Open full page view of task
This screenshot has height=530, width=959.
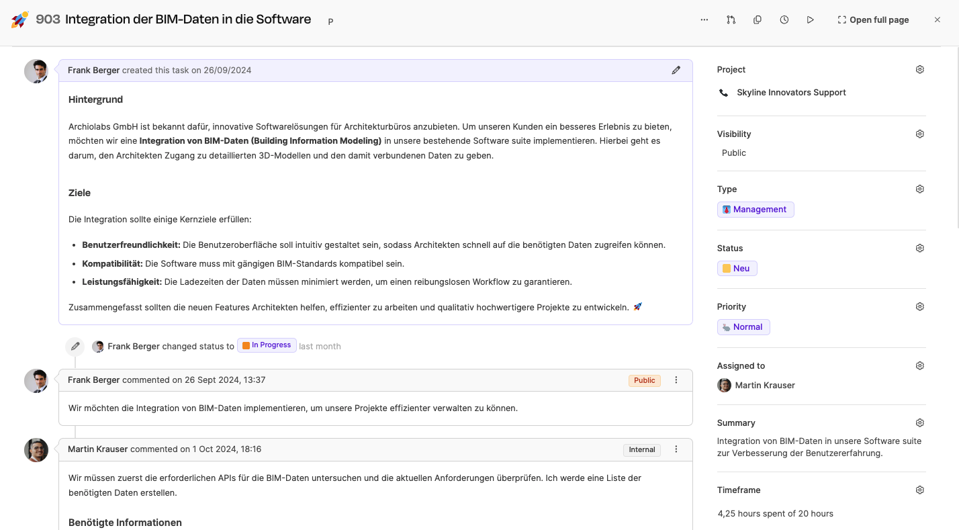(x=873, y=20)
